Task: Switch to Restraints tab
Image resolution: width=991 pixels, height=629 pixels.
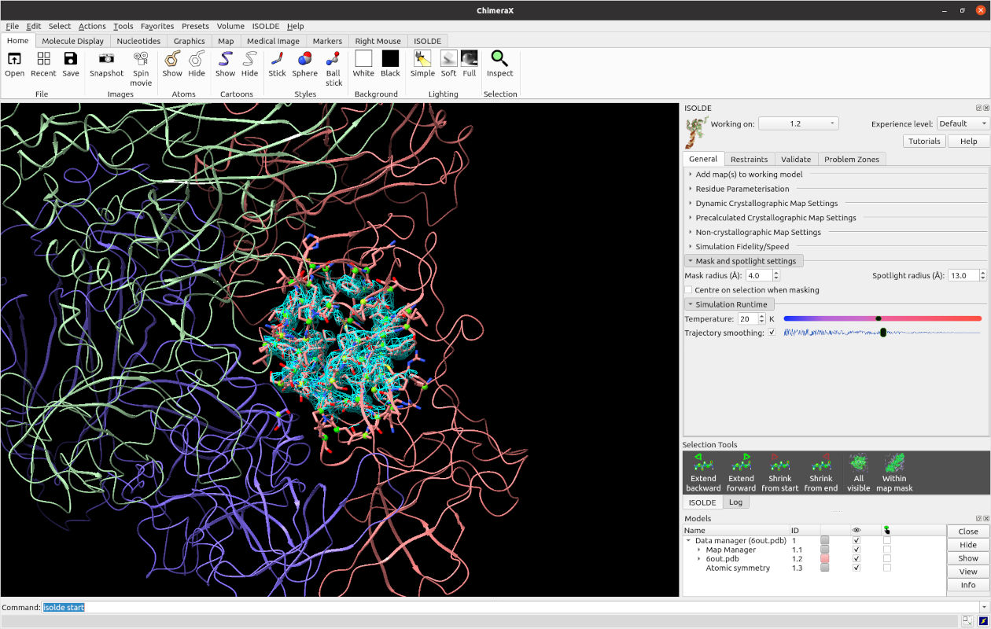Action: (749, 159)
